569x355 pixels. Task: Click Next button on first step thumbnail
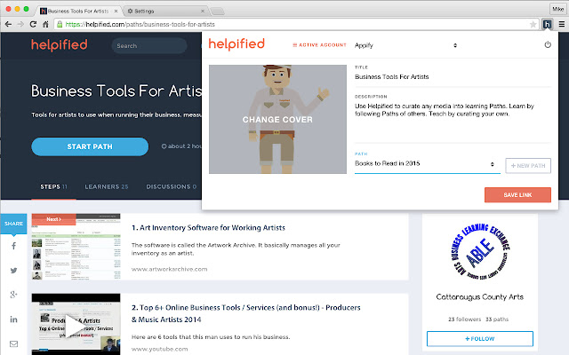[x=53, y=219]
